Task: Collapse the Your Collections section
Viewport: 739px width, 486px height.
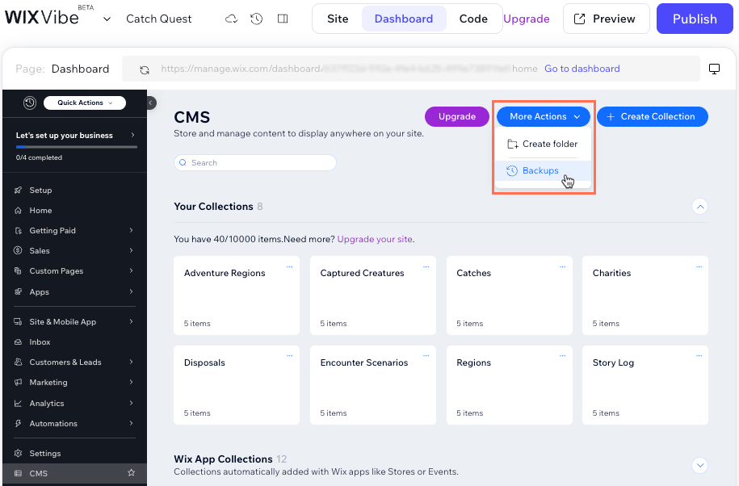Action: [700, 207]
